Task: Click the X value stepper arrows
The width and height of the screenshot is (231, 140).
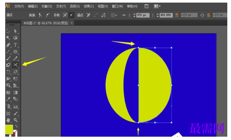Action: [x=134, y=15]
